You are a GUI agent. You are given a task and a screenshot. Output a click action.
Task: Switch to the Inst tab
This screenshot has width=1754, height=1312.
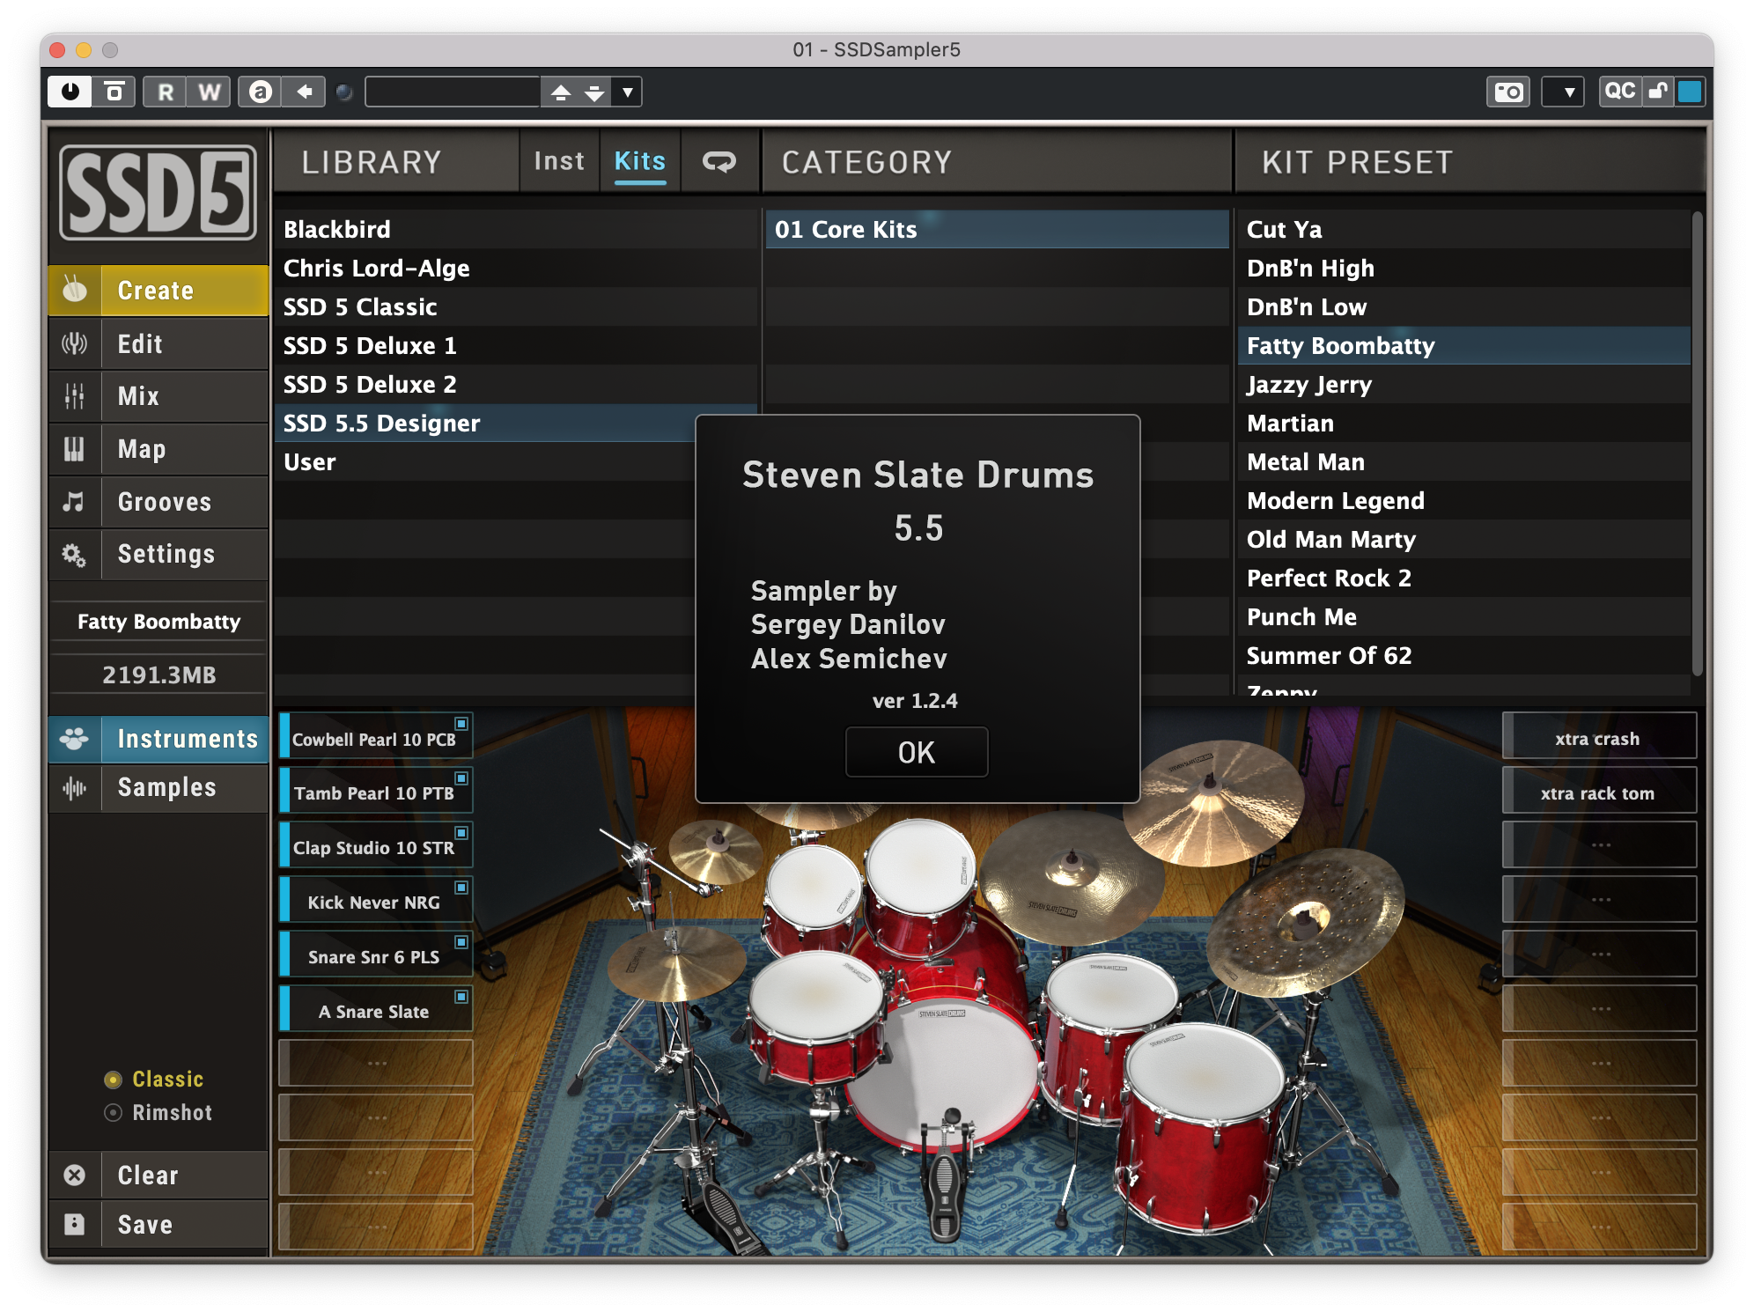[558, 161]
